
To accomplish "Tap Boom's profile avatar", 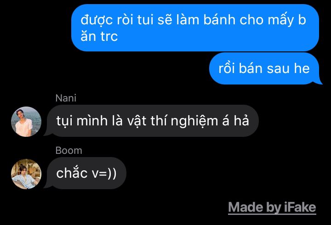I will (26, 174).
